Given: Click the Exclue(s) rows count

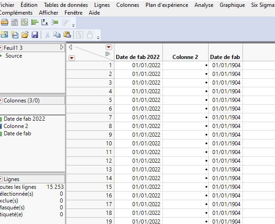Looking at the screenshot, I should click(x=61, y=201).
